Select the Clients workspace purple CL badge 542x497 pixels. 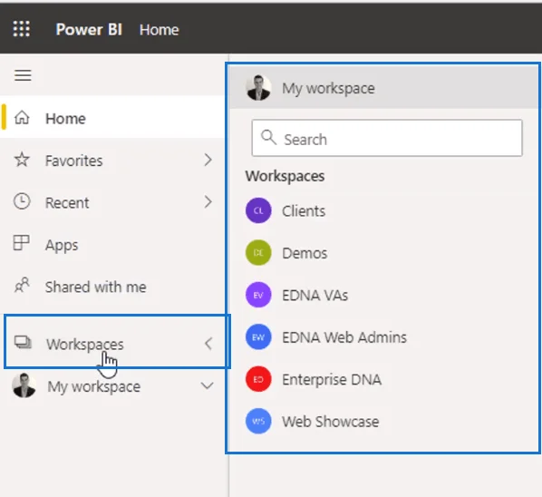(x=258, y=210)
